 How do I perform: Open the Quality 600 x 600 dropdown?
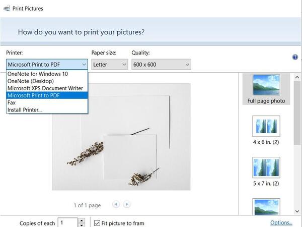pyautogui.click(x=161, y=65)
